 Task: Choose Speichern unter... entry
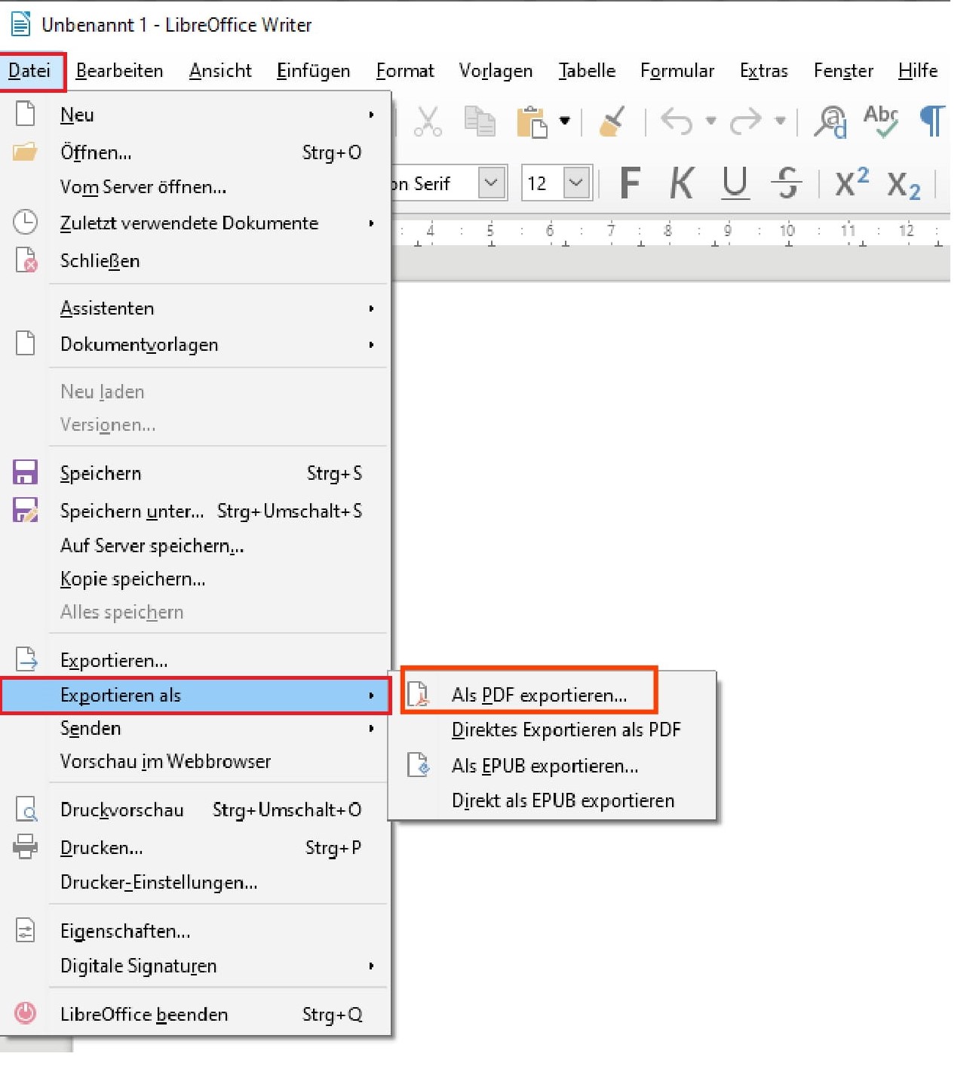[x=195, y=511]
